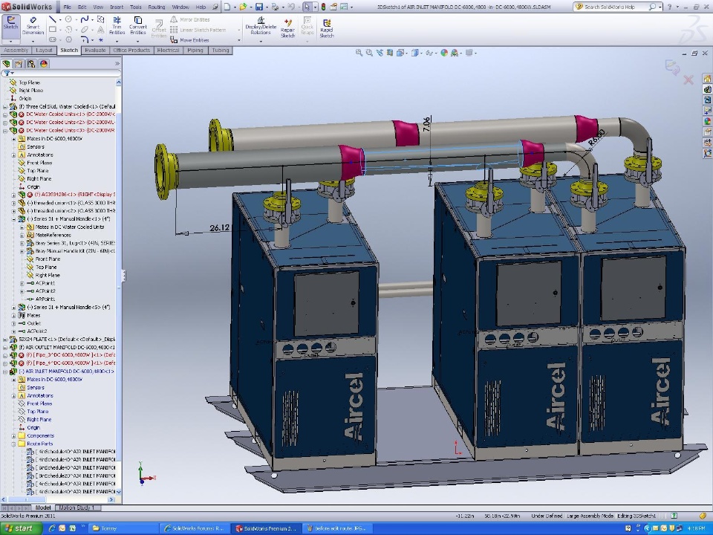Screen dimensions: 713x535
Task: Open Display/Delete Relations tool
Action: point(260,25)
